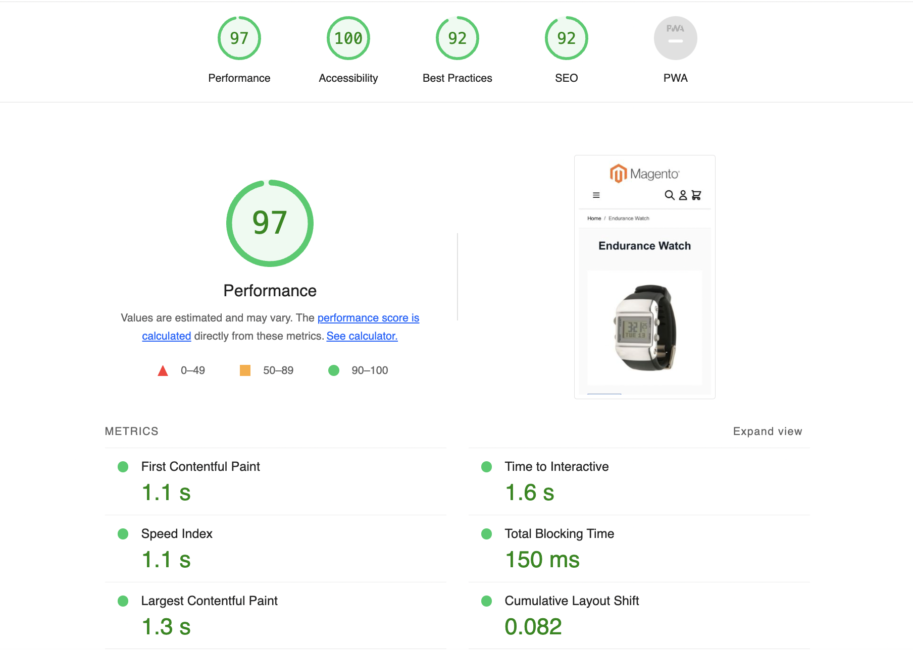Click the green circle 90–100 legend icon
This screenshot has height=650, width=913.
334,370
